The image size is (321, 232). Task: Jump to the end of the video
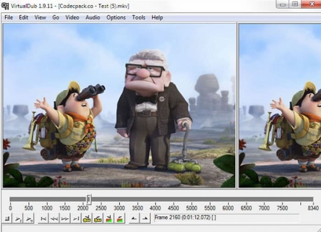coord(76,219)
